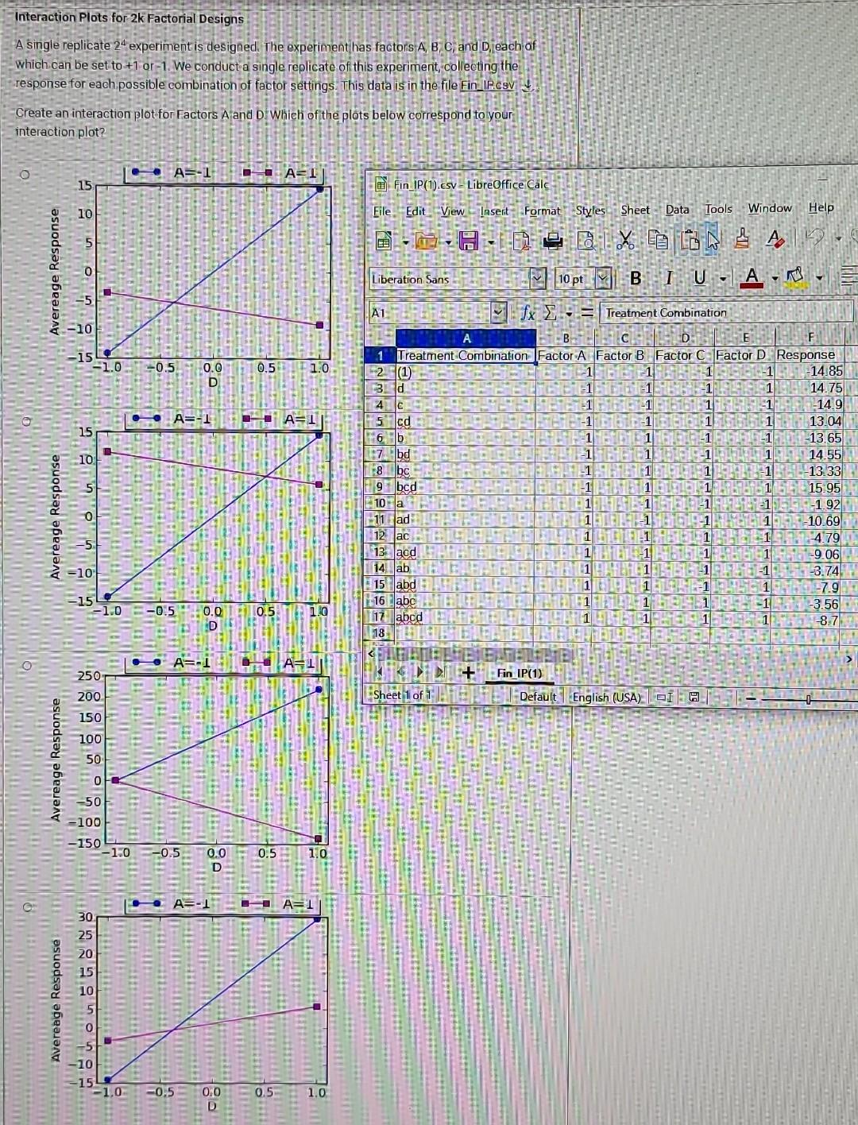Open the Function Wizard (fx) icon
Screen dimensions: 858x1125
528,311
